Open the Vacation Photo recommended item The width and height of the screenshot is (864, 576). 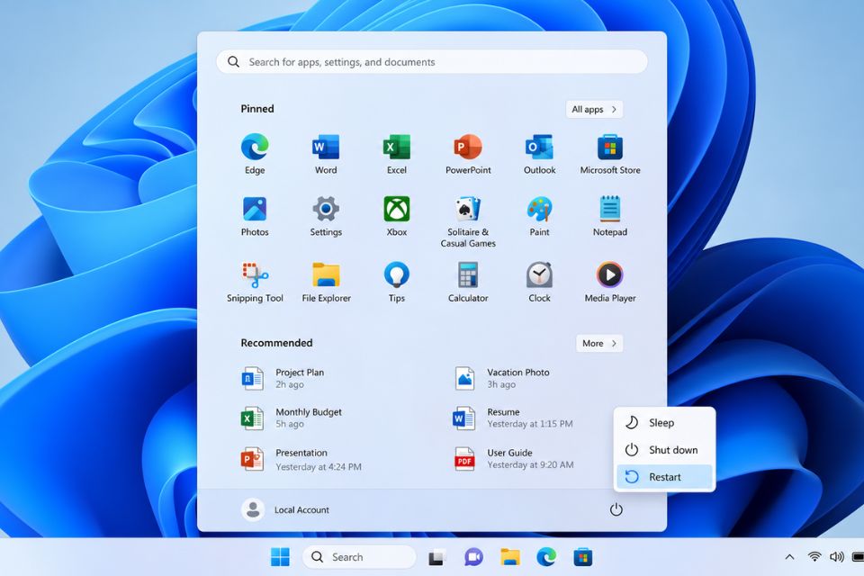[502, 378]
